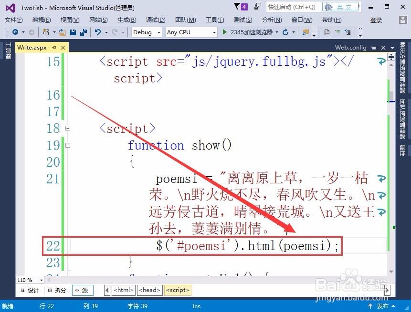The image size is (411, 312).
Task: Pin the Write.aspx tab
Action: [x=54, y=47]
